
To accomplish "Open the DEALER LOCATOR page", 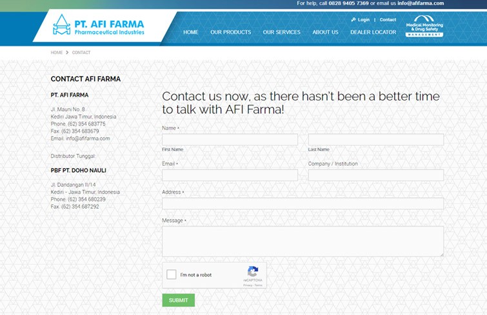I will coord(373,32).
